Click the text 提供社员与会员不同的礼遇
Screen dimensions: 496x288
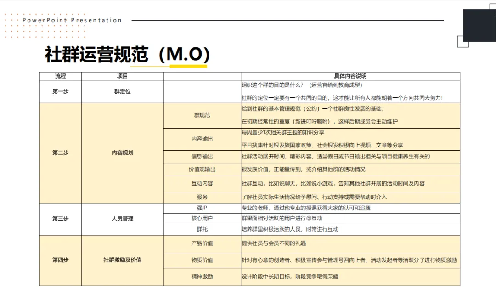tap(274, 243)
